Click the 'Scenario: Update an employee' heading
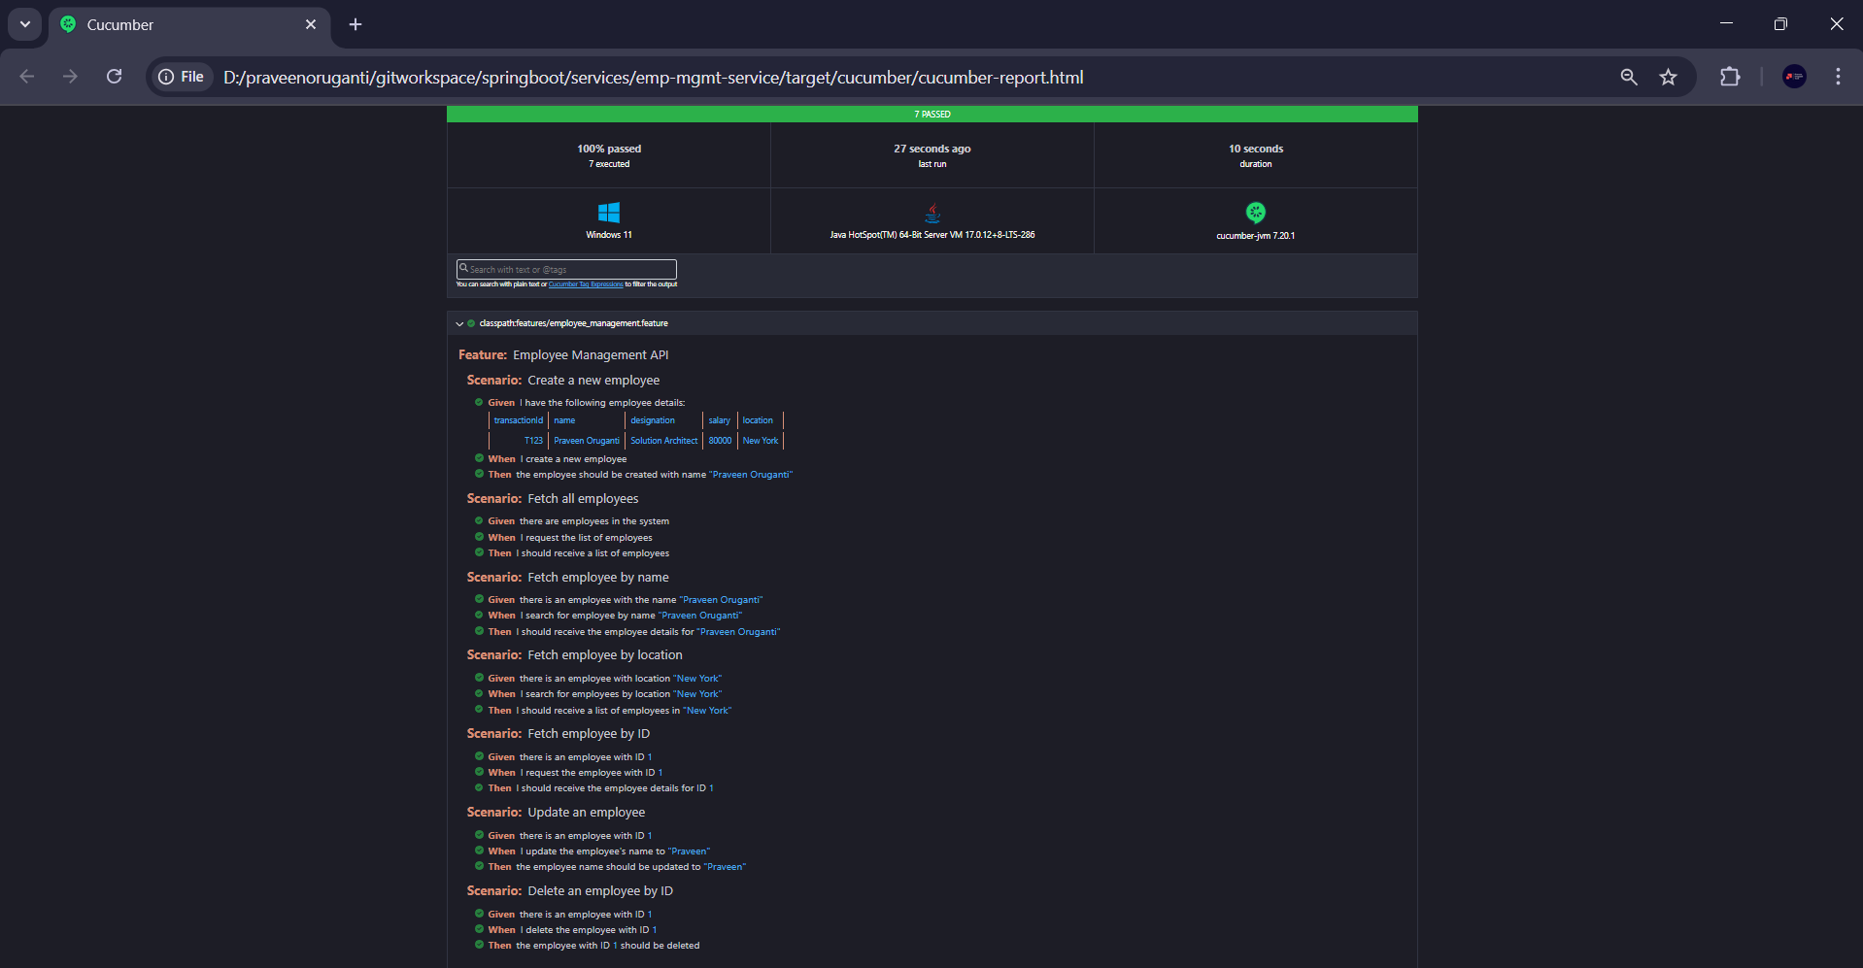The width and height of the screenshot is (1863, 968). [556, 813]
